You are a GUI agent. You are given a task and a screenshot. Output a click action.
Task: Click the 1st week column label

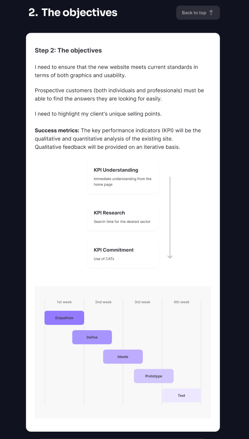point(64,302)
